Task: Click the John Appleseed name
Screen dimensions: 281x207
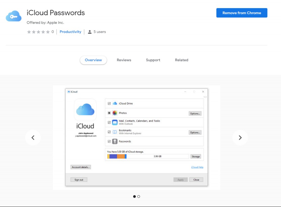Action: (x=86, y=133)
